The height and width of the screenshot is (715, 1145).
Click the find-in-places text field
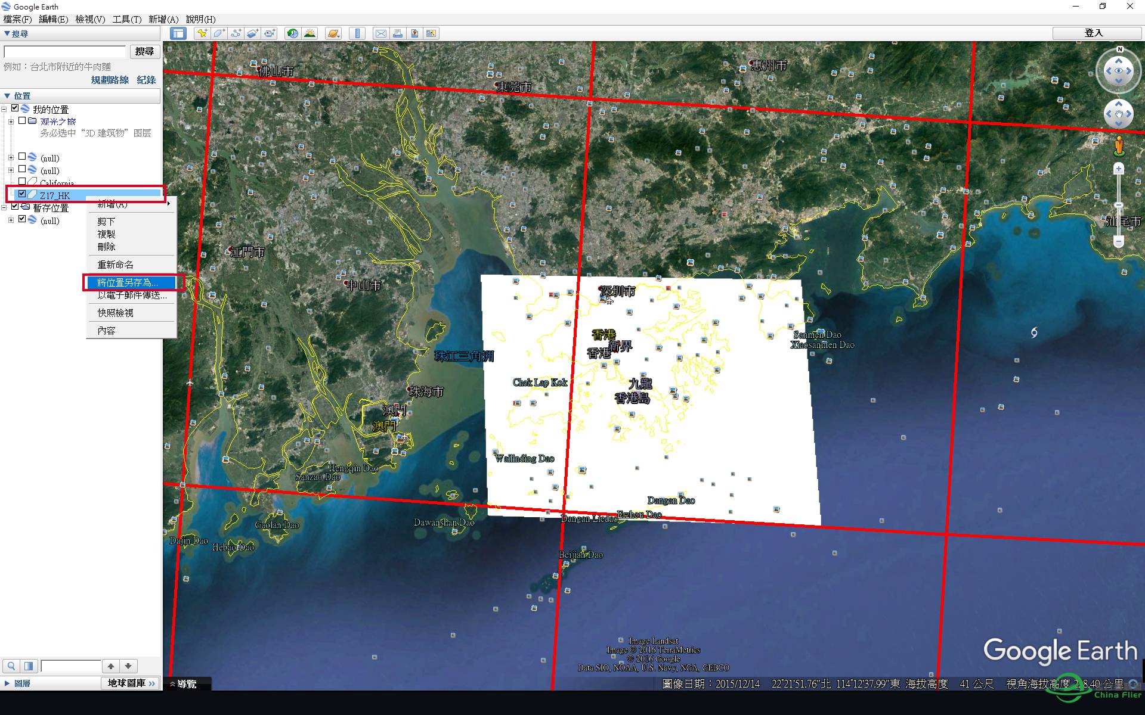(x=70, y=666)
